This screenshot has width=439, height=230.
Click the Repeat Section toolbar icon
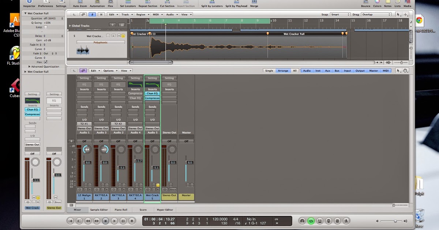(148, 3)
